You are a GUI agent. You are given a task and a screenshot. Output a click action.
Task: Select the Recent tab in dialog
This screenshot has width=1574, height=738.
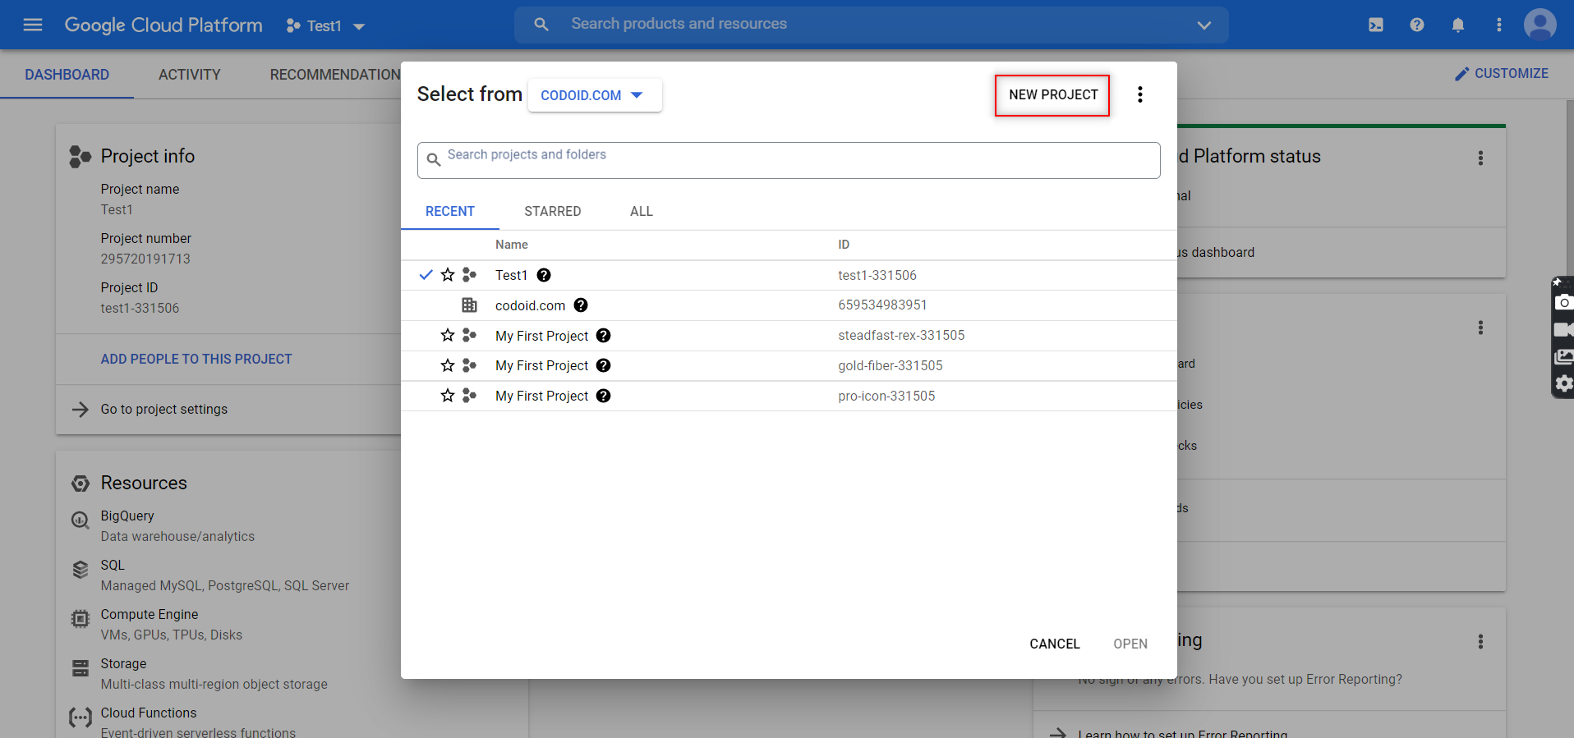(x=450, y=211)
